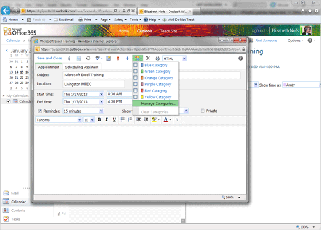Click the browser back arrow button
This screenshot has height=230, width=321.
click(x=6, y=11)
